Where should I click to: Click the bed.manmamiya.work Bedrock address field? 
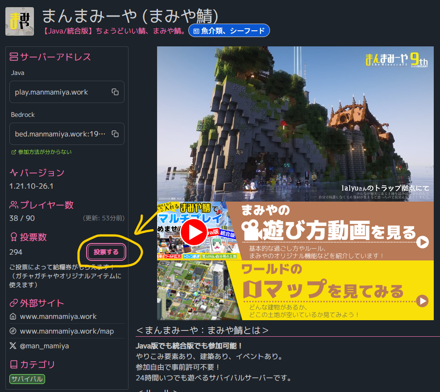[x=67, y=134]
